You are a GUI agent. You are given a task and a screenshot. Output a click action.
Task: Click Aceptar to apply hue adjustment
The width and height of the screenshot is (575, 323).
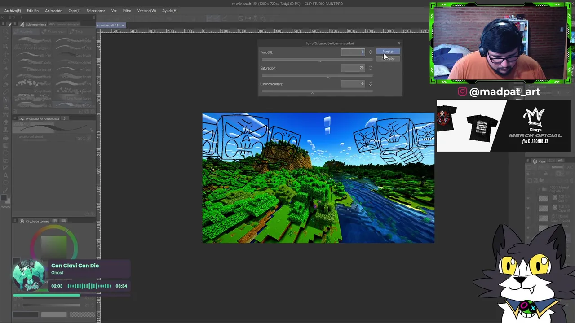[388, 52]
